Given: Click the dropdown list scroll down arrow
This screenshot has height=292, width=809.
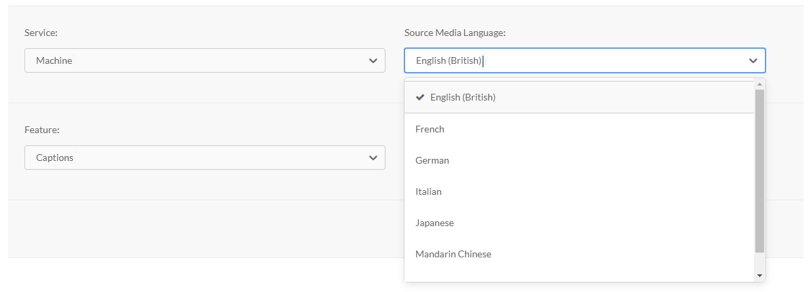Looking at the screenshot, I should (x=759, y=275).
